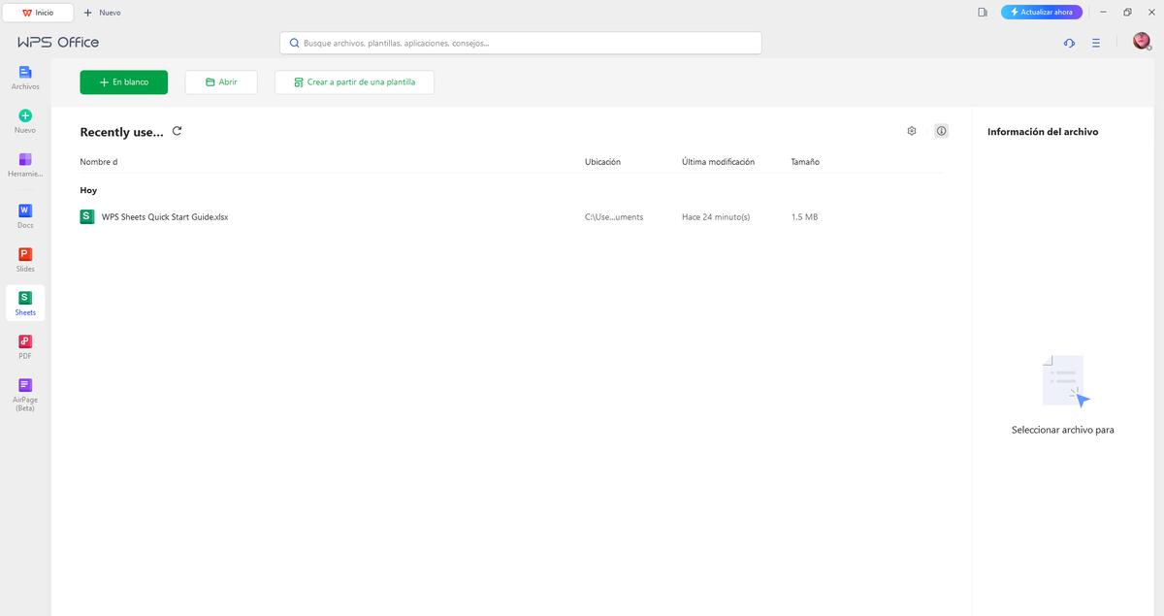This screenshot has width=1164, height=616.
Task: Open the Slides section icon
Action: tap(25, 259)
